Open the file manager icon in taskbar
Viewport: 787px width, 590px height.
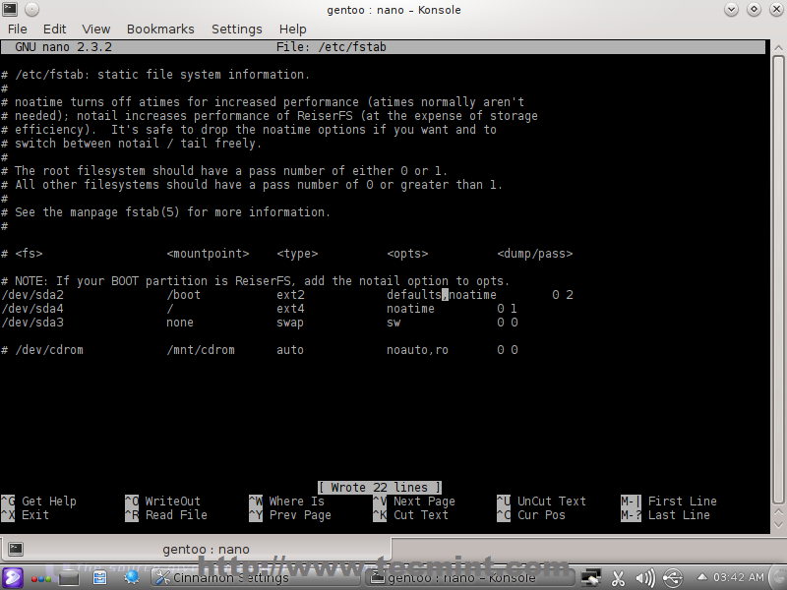[x=100, y=578]
